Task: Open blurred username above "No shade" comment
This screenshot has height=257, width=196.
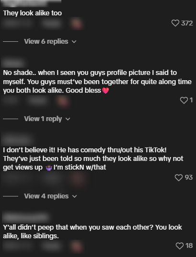Action: click(x=13, y=63)
